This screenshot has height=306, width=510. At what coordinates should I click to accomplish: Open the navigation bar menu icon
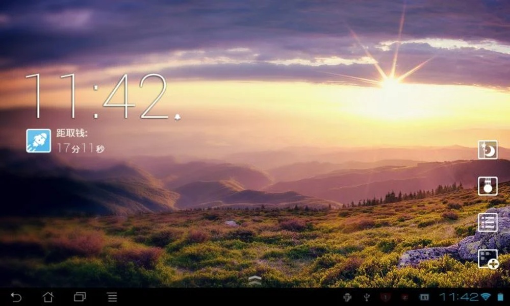[x=112, y=297]
